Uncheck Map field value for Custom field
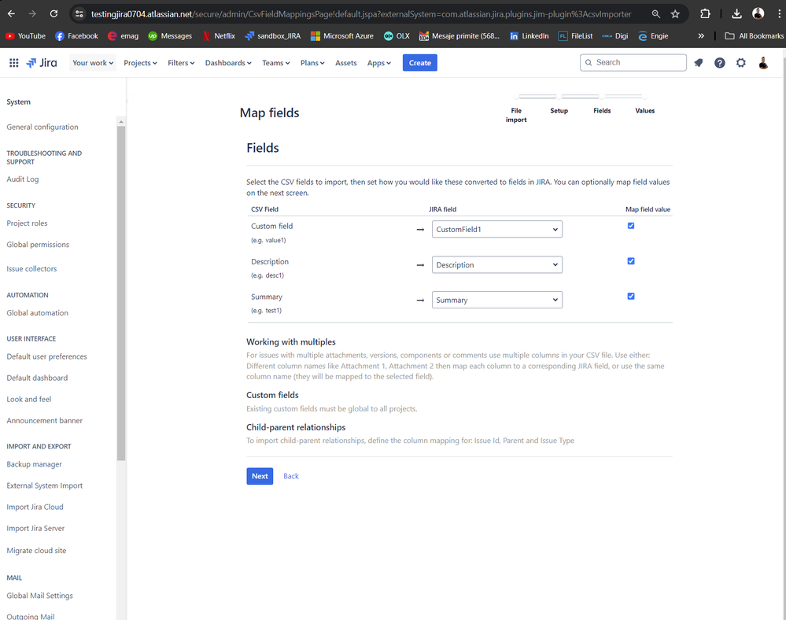Viewport: 786px width, 620px height. [630, 226]
